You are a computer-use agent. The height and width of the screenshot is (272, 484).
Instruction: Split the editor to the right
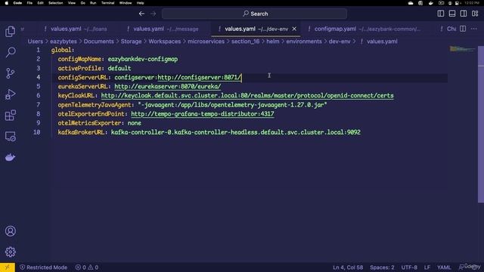pyautogui.click(x=463, y=29)
